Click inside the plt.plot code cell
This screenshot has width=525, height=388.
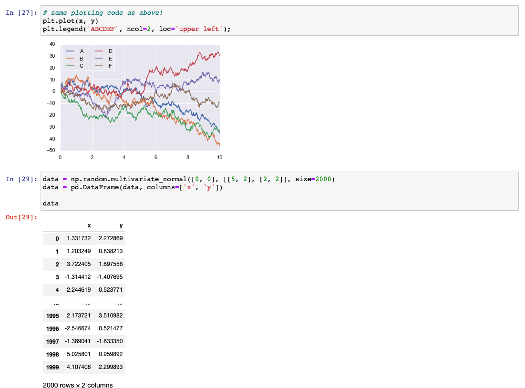tap(279, 21)
